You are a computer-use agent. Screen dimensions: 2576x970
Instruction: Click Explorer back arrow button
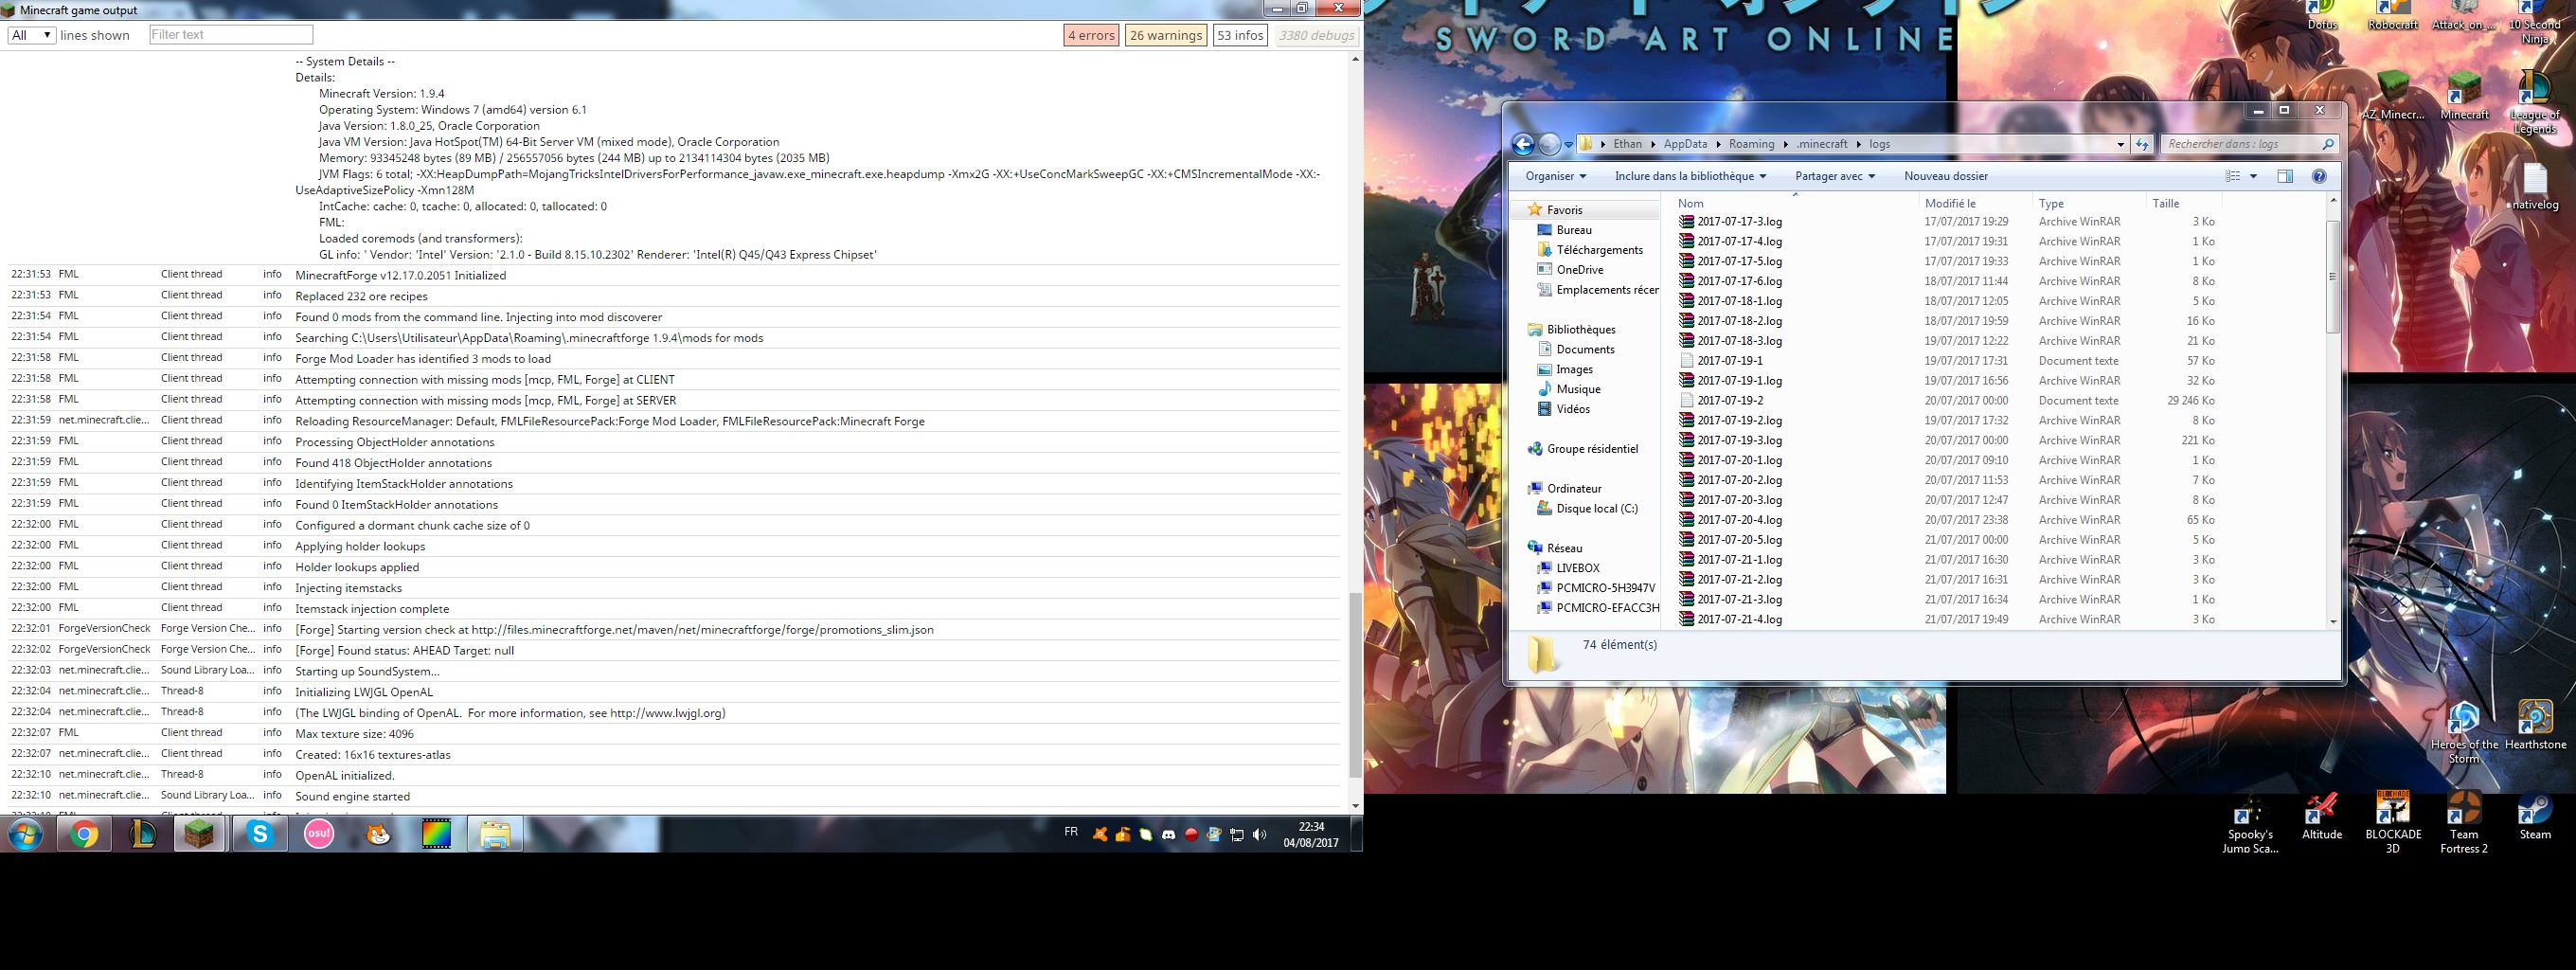click(x=1523, y=145)
